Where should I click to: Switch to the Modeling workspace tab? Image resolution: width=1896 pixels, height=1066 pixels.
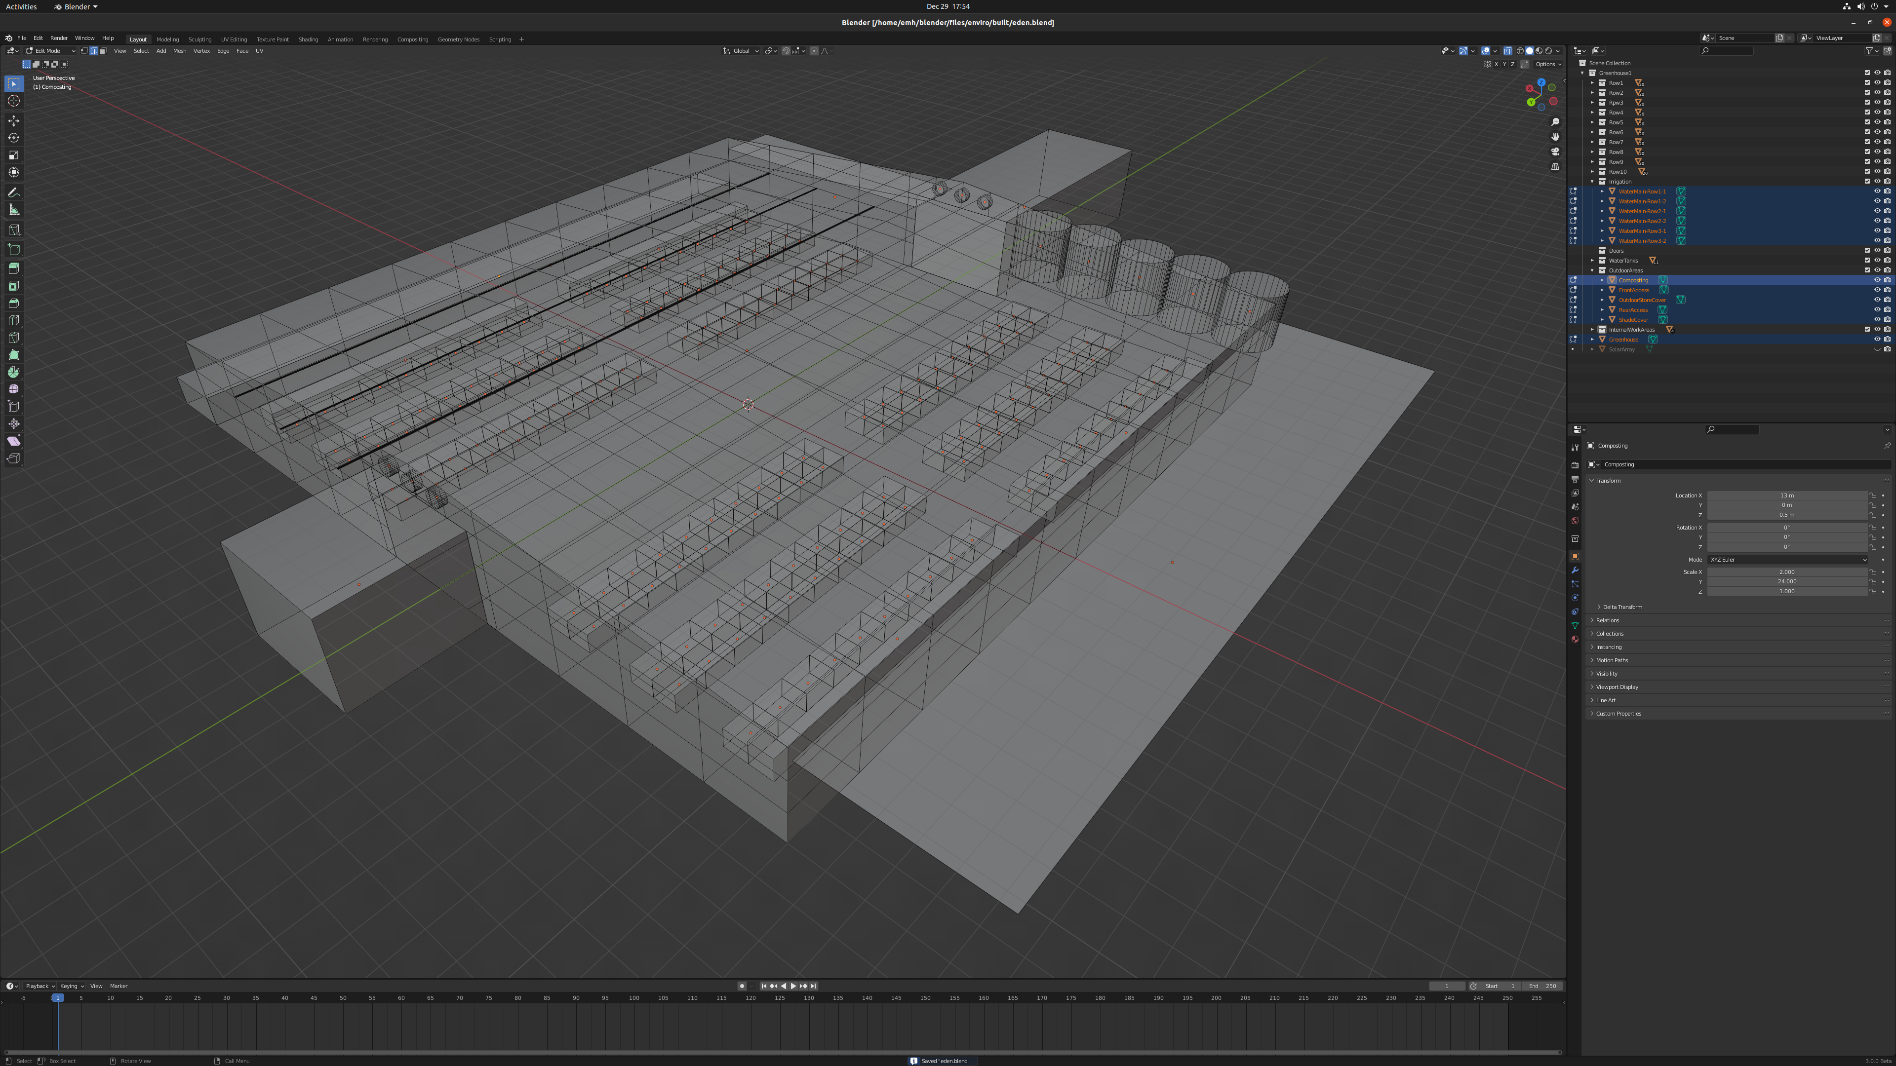click(167, 39)
